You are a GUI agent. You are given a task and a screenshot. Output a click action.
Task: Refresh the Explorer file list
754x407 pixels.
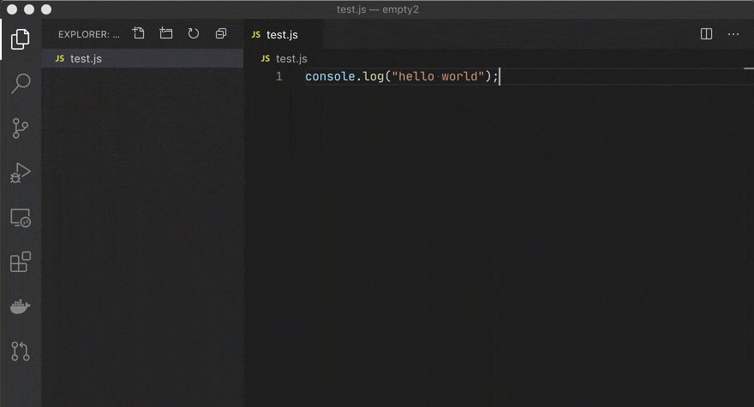(x=194, y=34)
